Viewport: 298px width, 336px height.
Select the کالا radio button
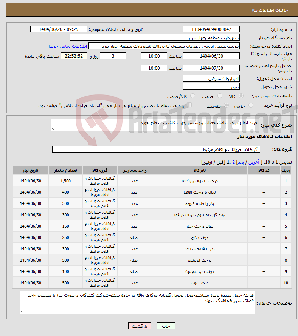[x=241, y=96]
